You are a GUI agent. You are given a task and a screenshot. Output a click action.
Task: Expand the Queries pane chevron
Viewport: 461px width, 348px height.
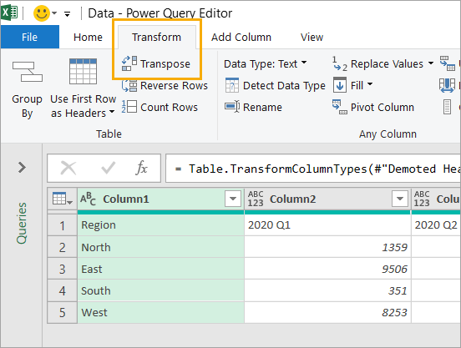pos(22,168)
